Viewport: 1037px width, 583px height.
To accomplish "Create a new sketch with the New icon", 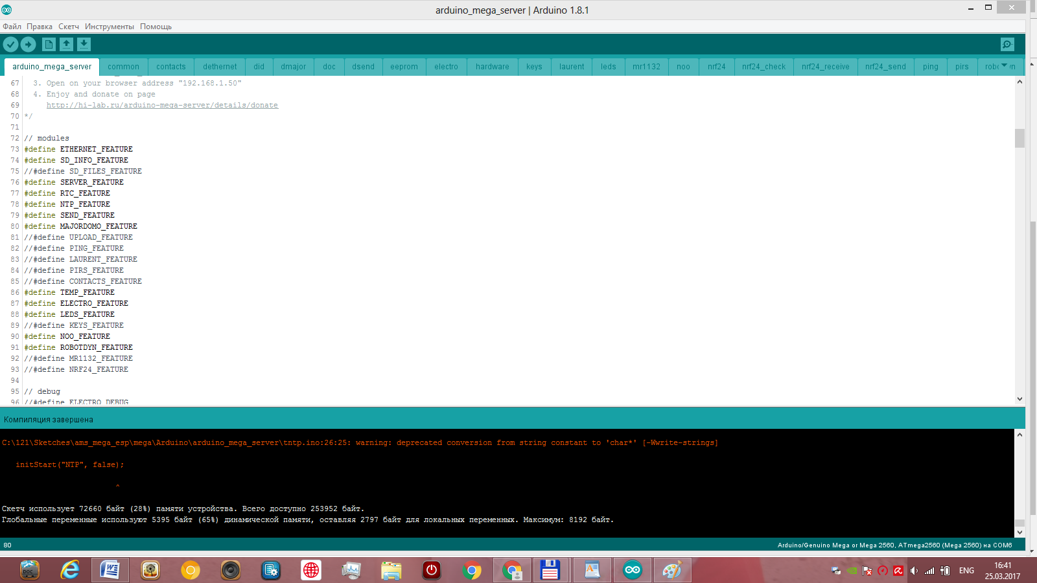I will pos(49,44).
